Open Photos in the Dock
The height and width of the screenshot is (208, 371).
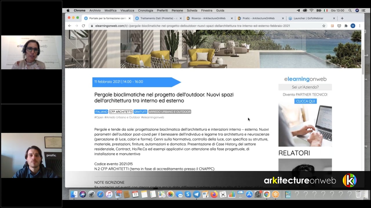click(170, 194)
